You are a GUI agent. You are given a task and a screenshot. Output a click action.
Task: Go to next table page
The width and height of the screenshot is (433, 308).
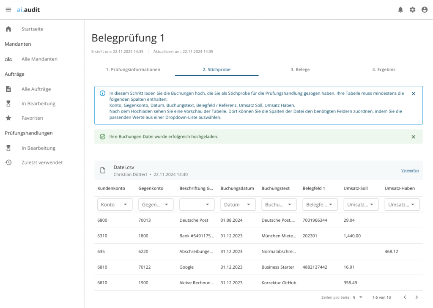[417, 297]
